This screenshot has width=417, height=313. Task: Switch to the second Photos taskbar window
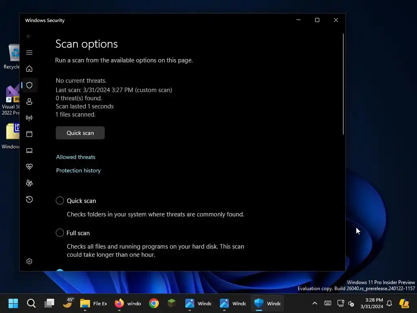(233, 303)
